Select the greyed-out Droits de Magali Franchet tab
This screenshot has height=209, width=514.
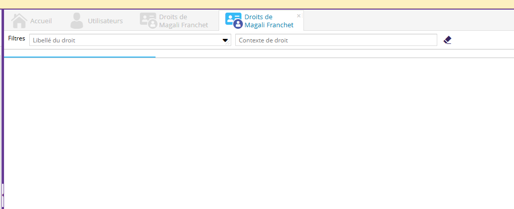pyautogui.click(x=174, y=21)
